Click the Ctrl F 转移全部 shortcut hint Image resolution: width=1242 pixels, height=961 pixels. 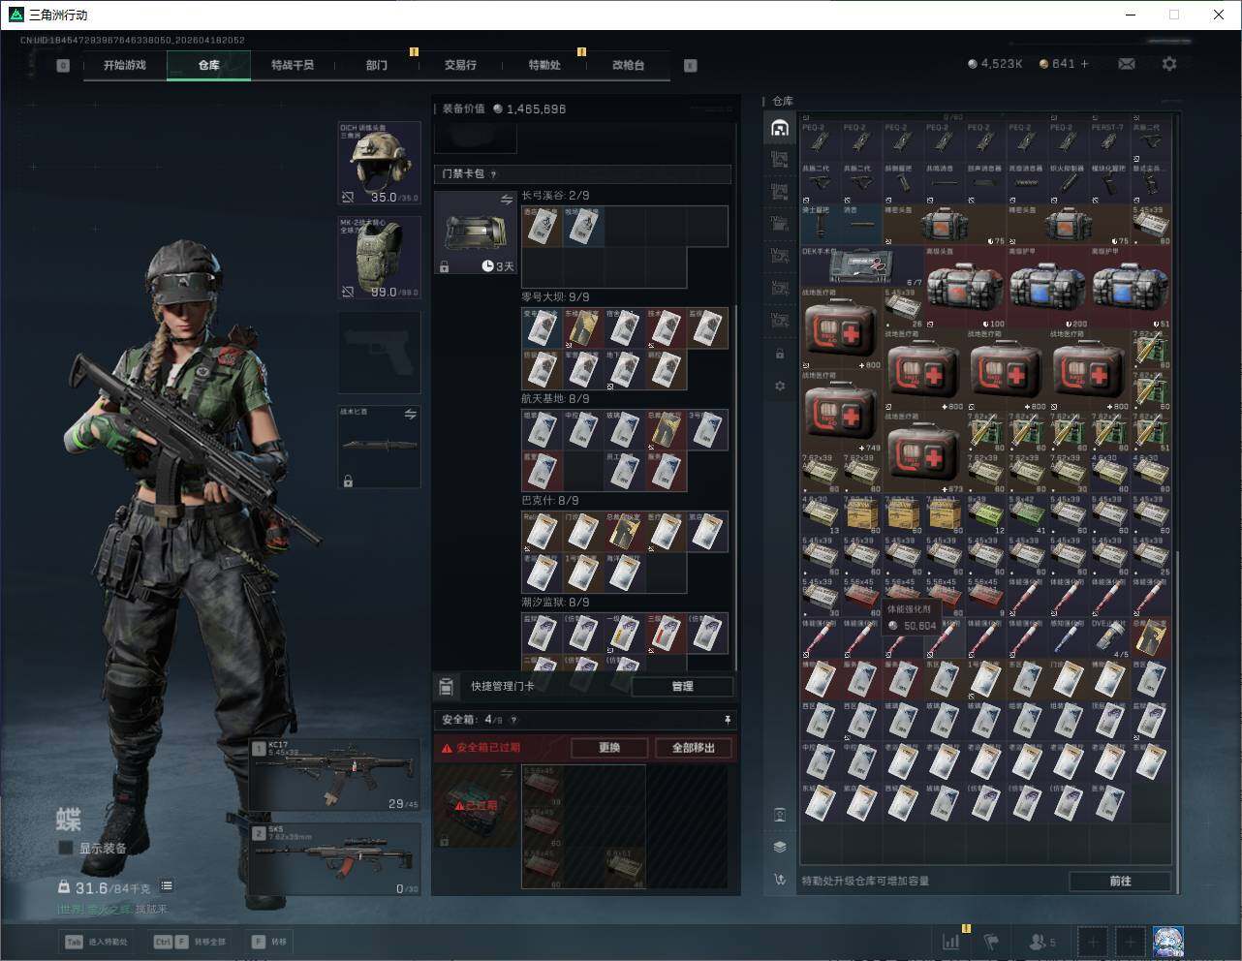[x=190, y=942]
